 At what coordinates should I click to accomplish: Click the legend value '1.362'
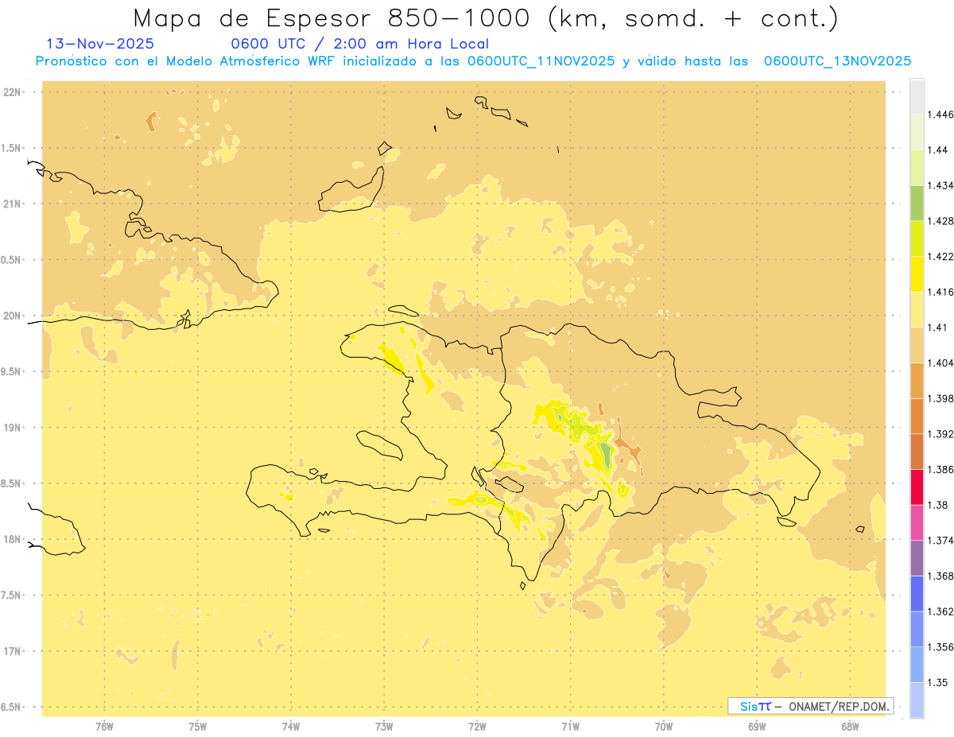pos(940,611)
